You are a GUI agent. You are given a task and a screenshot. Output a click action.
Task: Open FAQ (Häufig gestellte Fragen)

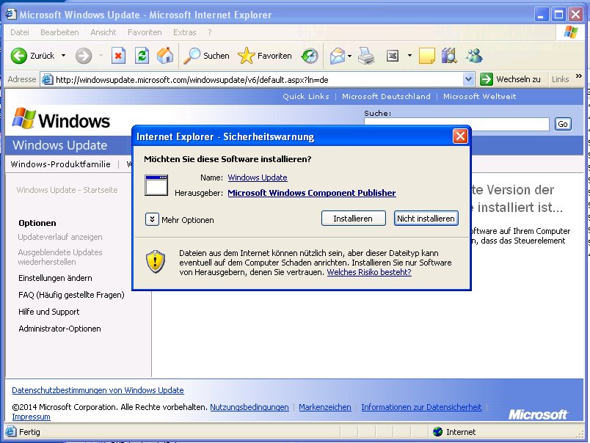point(71,295)
